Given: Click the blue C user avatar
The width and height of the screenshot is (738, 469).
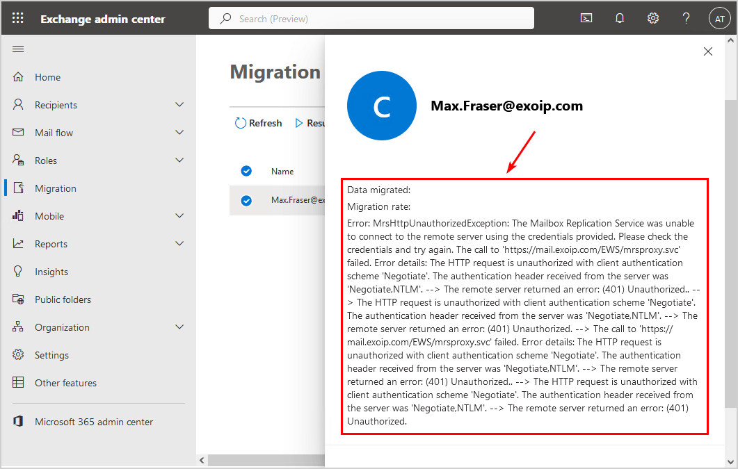Looking at the screenshot, I should pos(382,106).
